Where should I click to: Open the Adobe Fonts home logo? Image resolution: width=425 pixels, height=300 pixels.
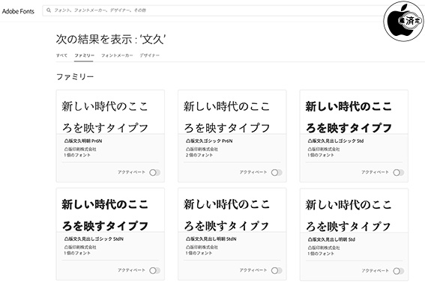click(18, 11)
